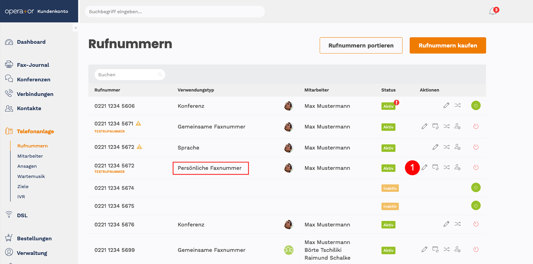Click the group avatar icon for 0221 1234 5699
The height and width of the screenshot is (264, 533).
click(x=289, y=250)
